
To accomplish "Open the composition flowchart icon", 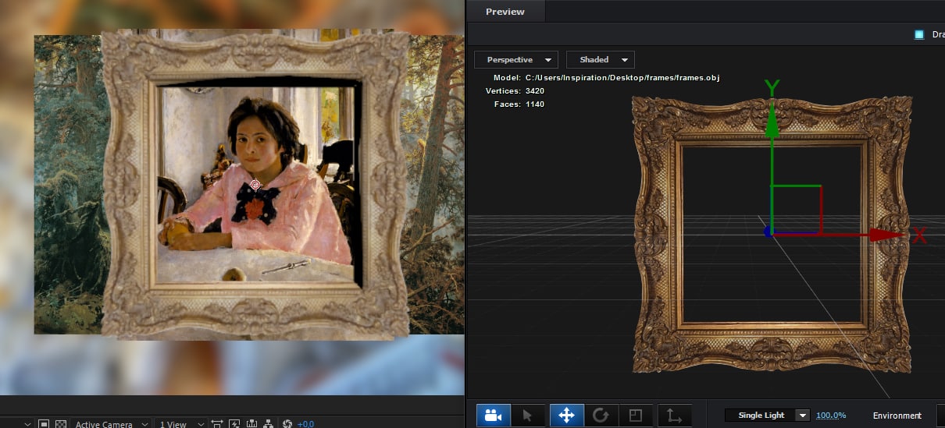I will tap(268, 424).
